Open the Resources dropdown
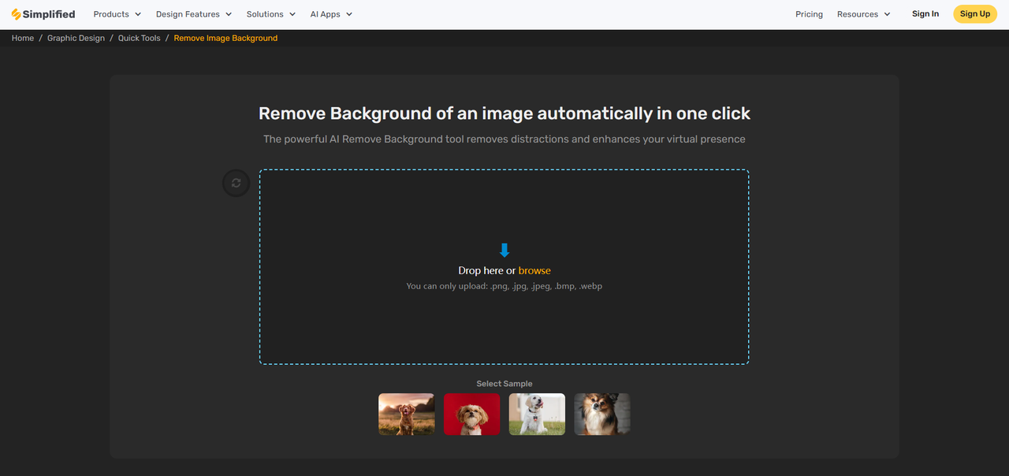 pyautogui.click(x=864, y=14)
